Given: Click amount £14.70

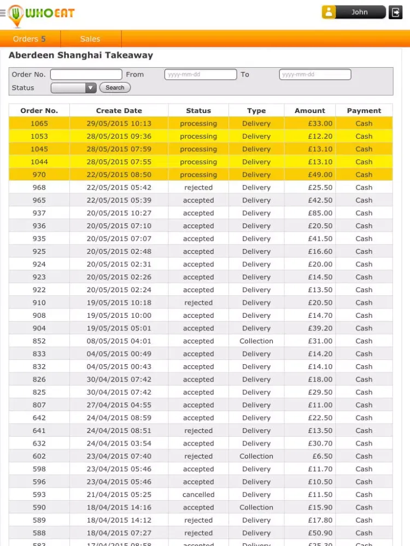Looking at the screenshot, I should coord(320,316).
